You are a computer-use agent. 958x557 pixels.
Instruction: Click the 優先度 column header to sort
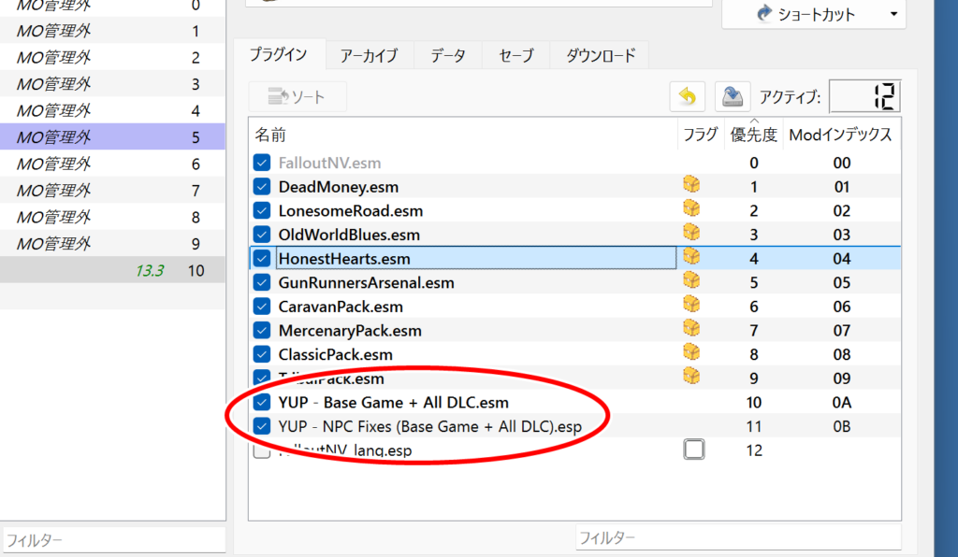click(753, 136)
